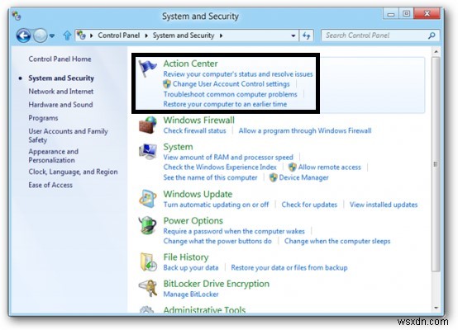Click the Power Options battery icon
Screen dimensions: 458x330
click(147, 225)
